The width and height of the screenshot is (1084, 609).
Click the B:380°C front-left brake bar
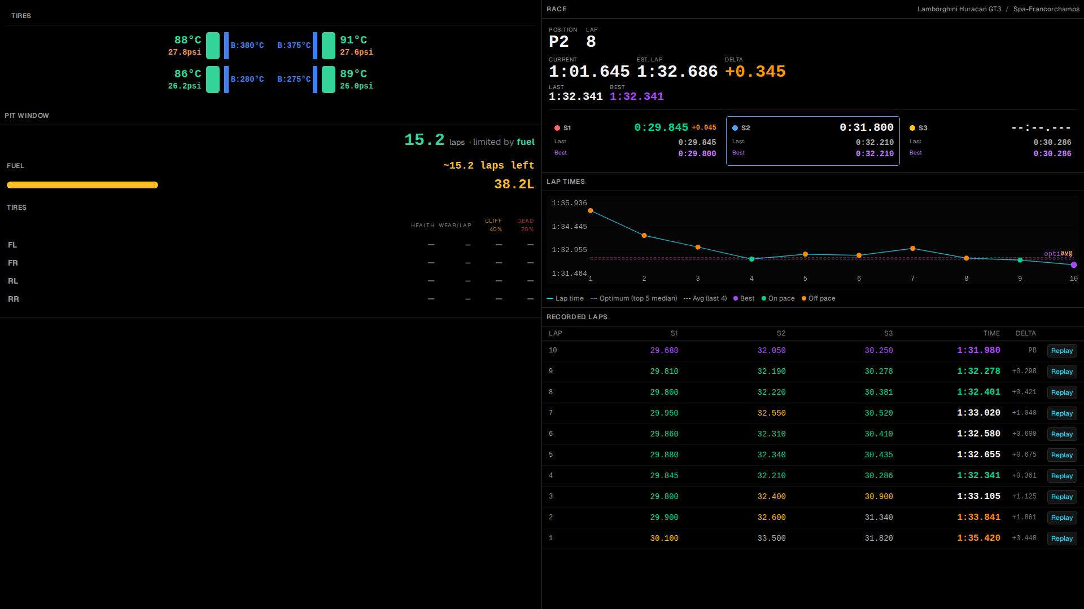click(x=226, y=46)
